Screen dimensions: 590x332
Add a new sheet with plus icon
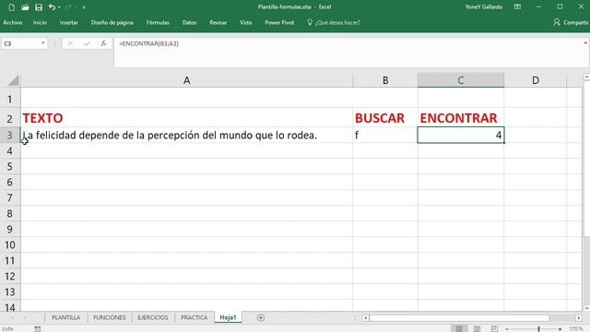tap(261, 317)
